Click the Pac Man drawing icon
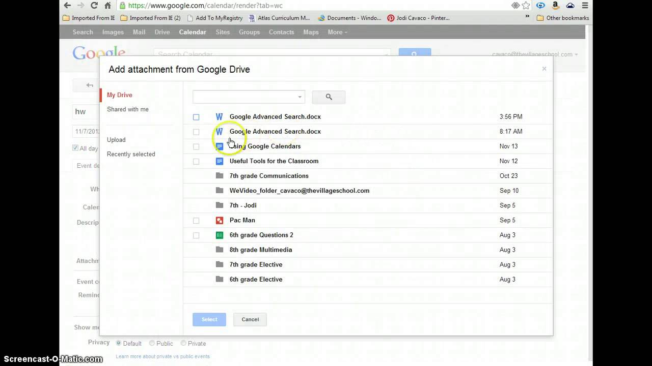This screenshot has width=652, height=366. coord(220,220)
